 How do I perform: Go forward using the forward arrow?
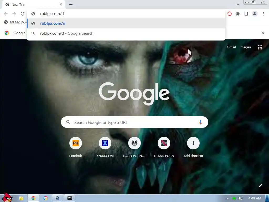pos(14,14)
